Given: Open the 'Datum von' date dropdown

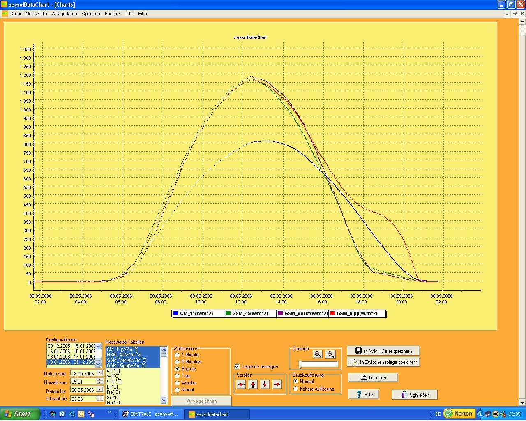Looking at the screenshot, I should pos(99,373).
